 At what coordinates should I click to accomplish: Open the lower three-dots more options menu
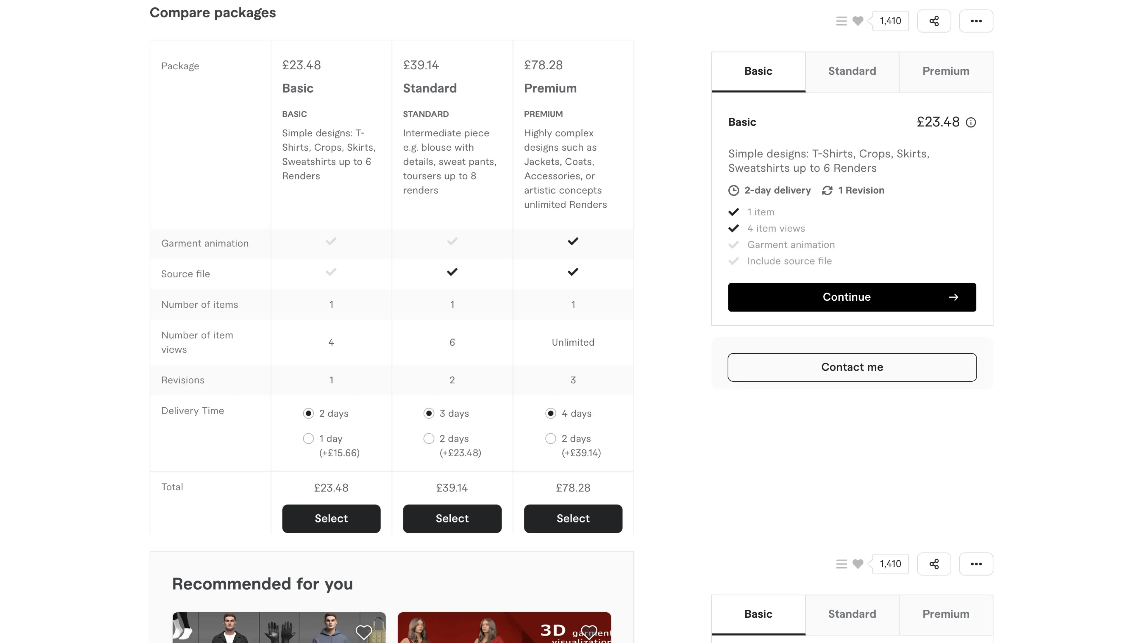(976, 564)
